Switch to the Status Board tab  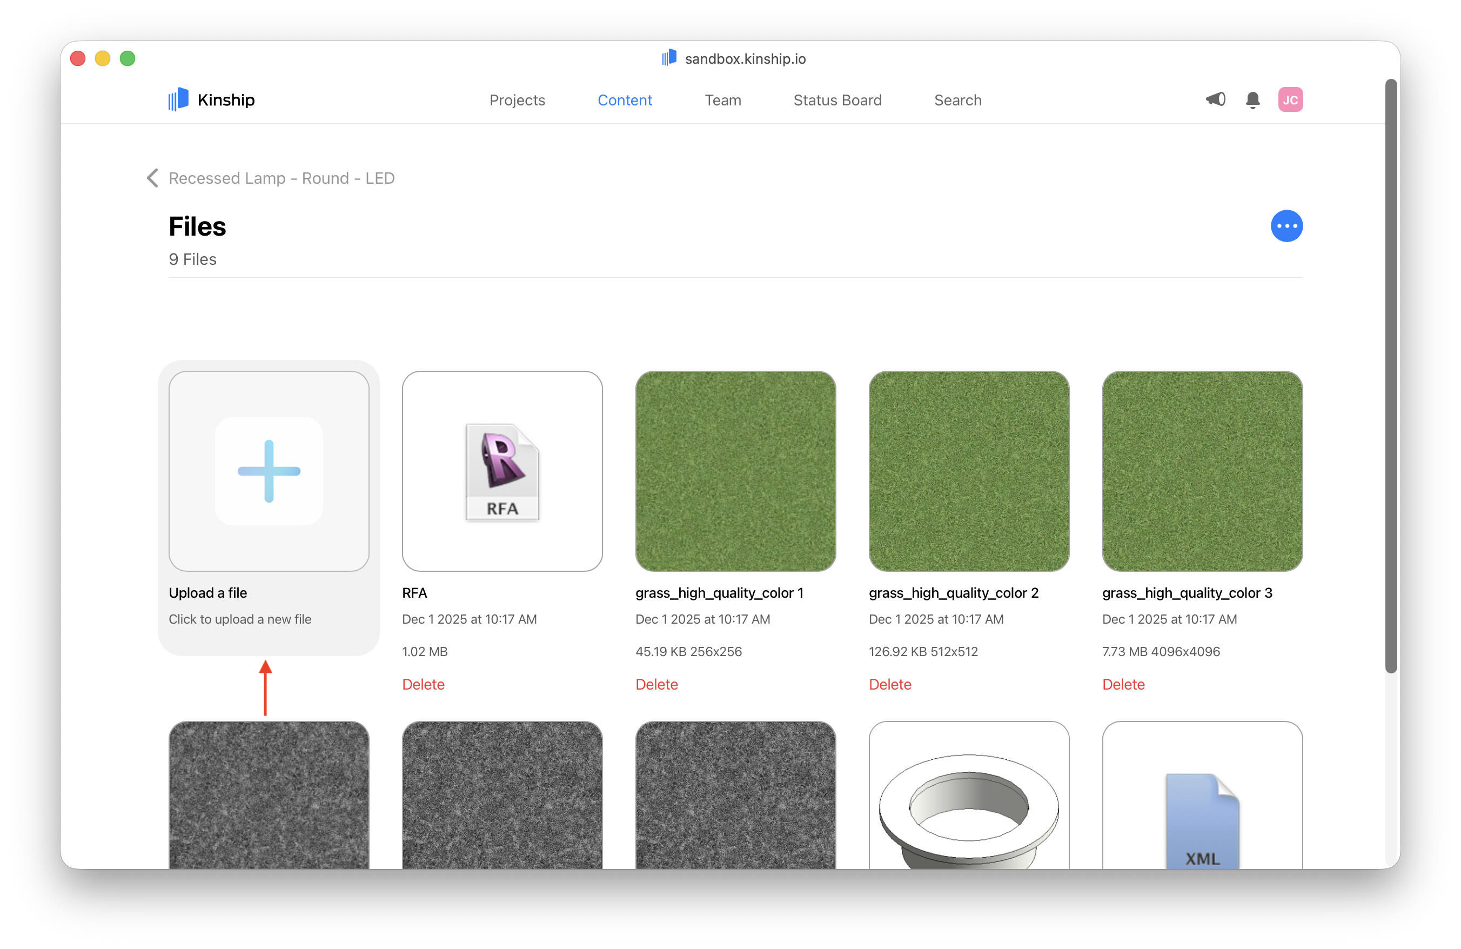coord(837,99)
